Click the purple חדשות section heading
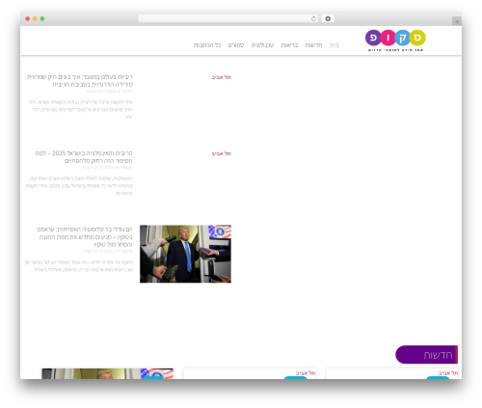 click(426, 355)
